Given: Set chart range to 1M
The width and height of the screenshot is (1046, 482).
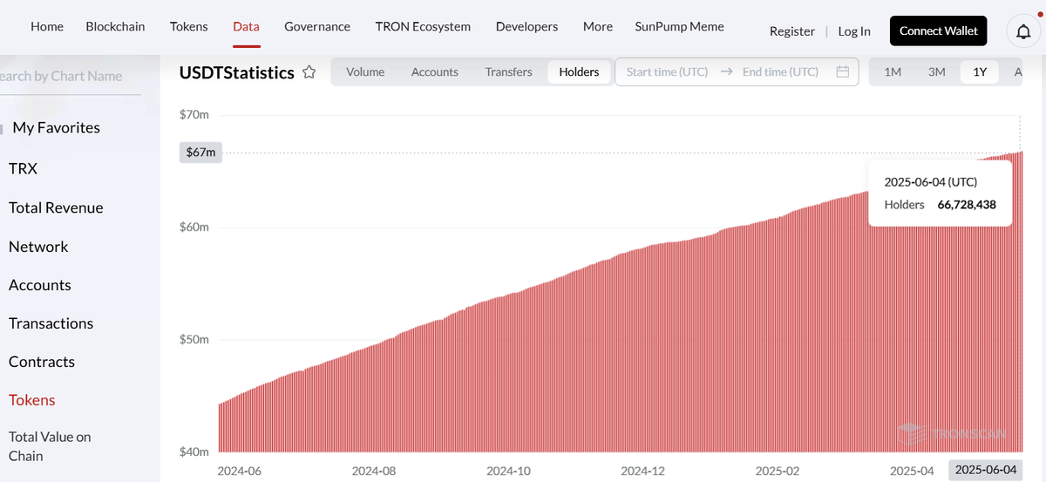Looking at the screenshot, I should pyautogui.click(x=893, y=71).
